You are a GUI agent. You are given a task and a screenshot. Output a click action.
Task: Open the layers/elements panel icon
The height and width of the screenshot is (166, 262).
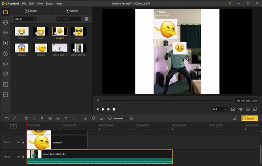pos(5,22)
